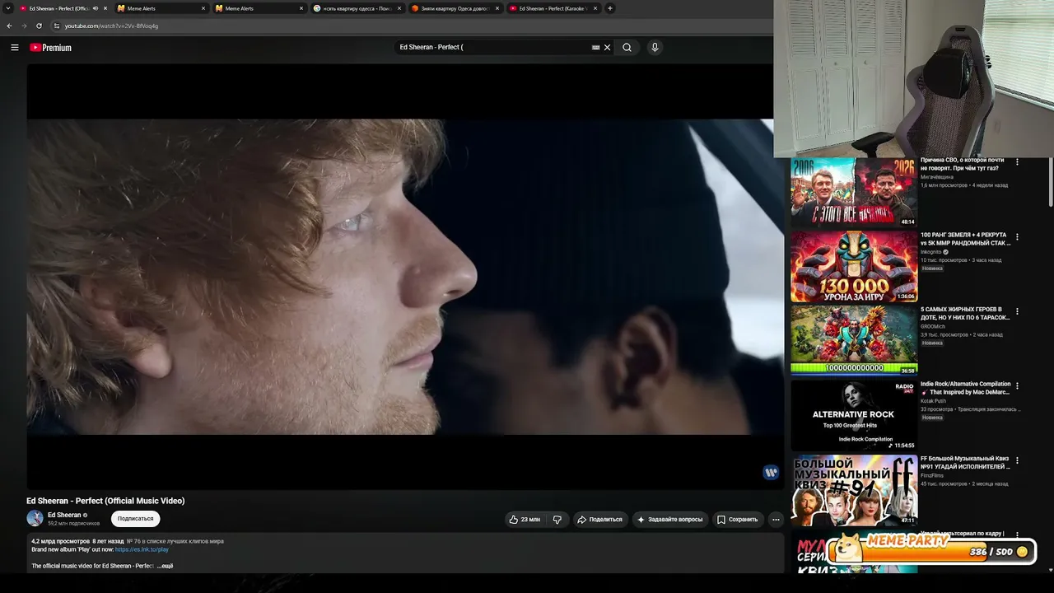Screen dimensions: 1054x593
Task: View site information in address bar
Action: [57, 26]
